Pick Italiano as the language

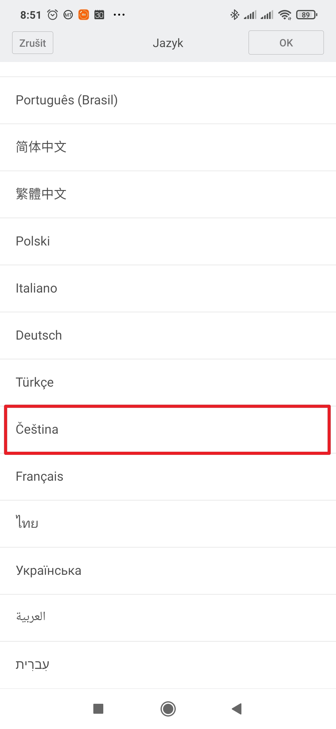coord(168,288)
